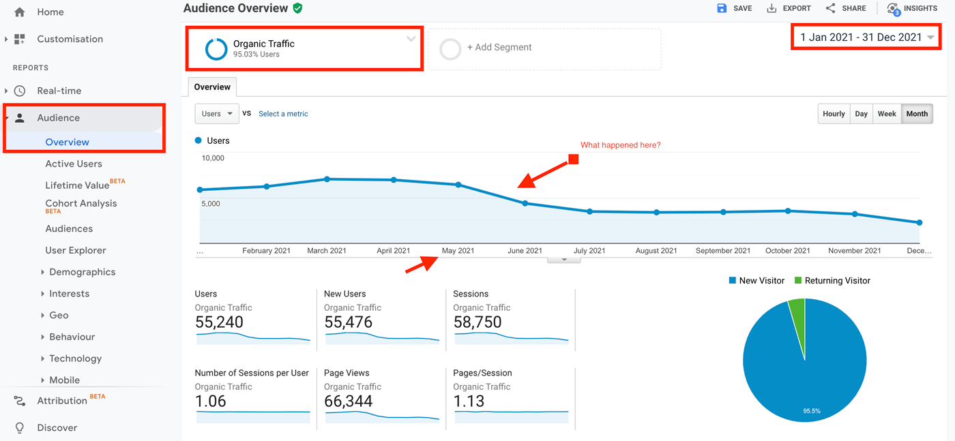
Task: Open Cohort Analysis report
Action: [x=80, y=204]
